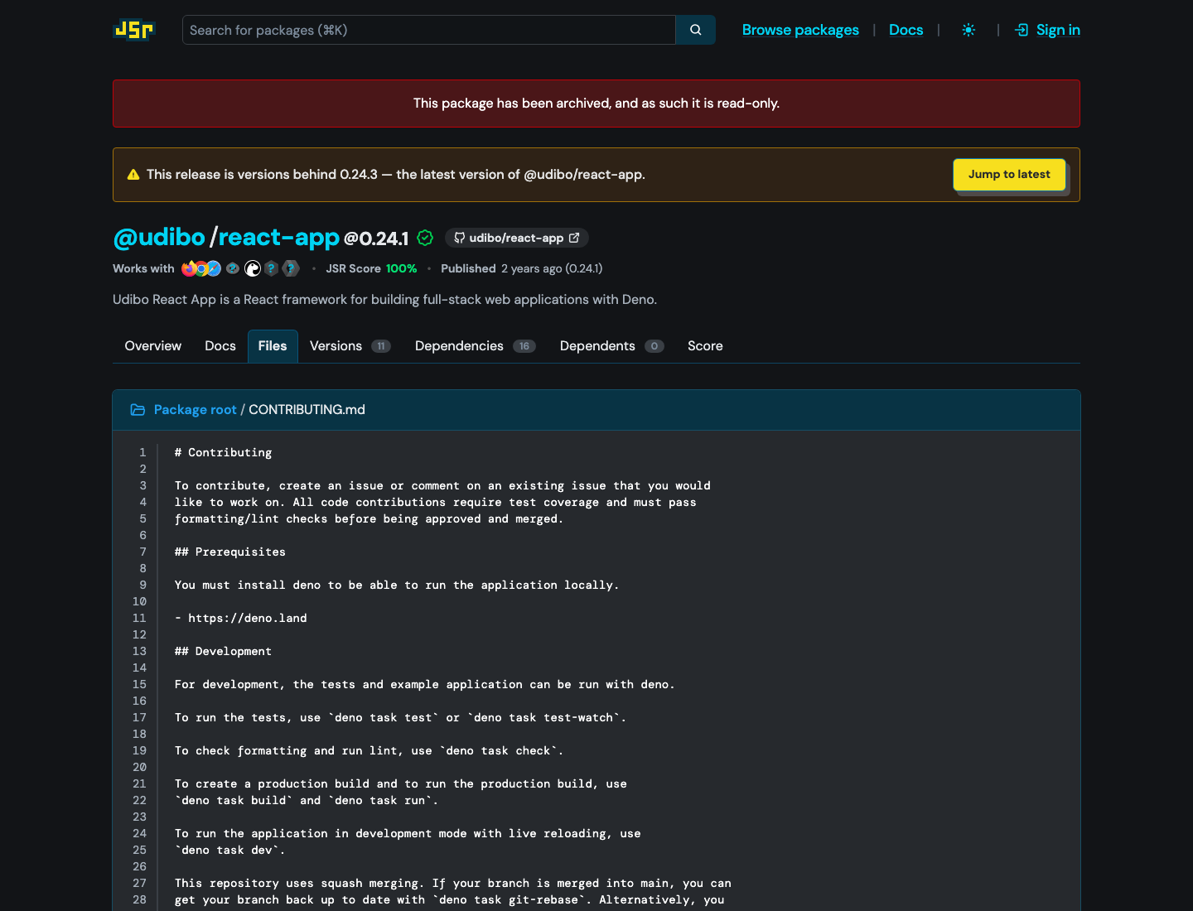Click the Sign in arrow icon

pyautogui.click(x=1022, y=30)
